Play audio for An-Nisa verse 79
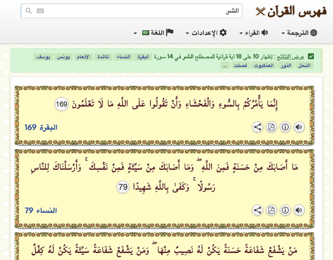333x260 pixels. point(299,210)
